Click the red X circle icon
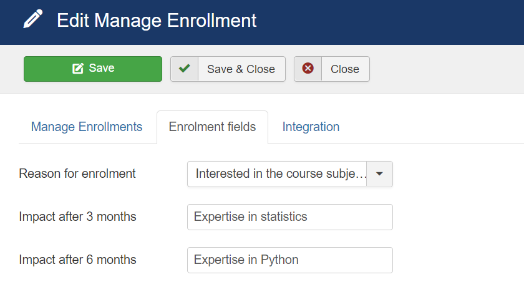This screenshot has height=297, width=524. 308,69
